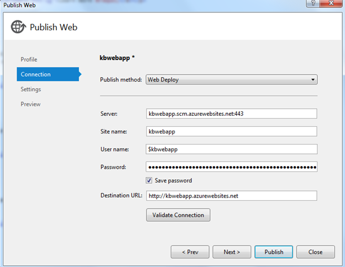Click the Publish Web globe icon

click(x=18, y=27)
